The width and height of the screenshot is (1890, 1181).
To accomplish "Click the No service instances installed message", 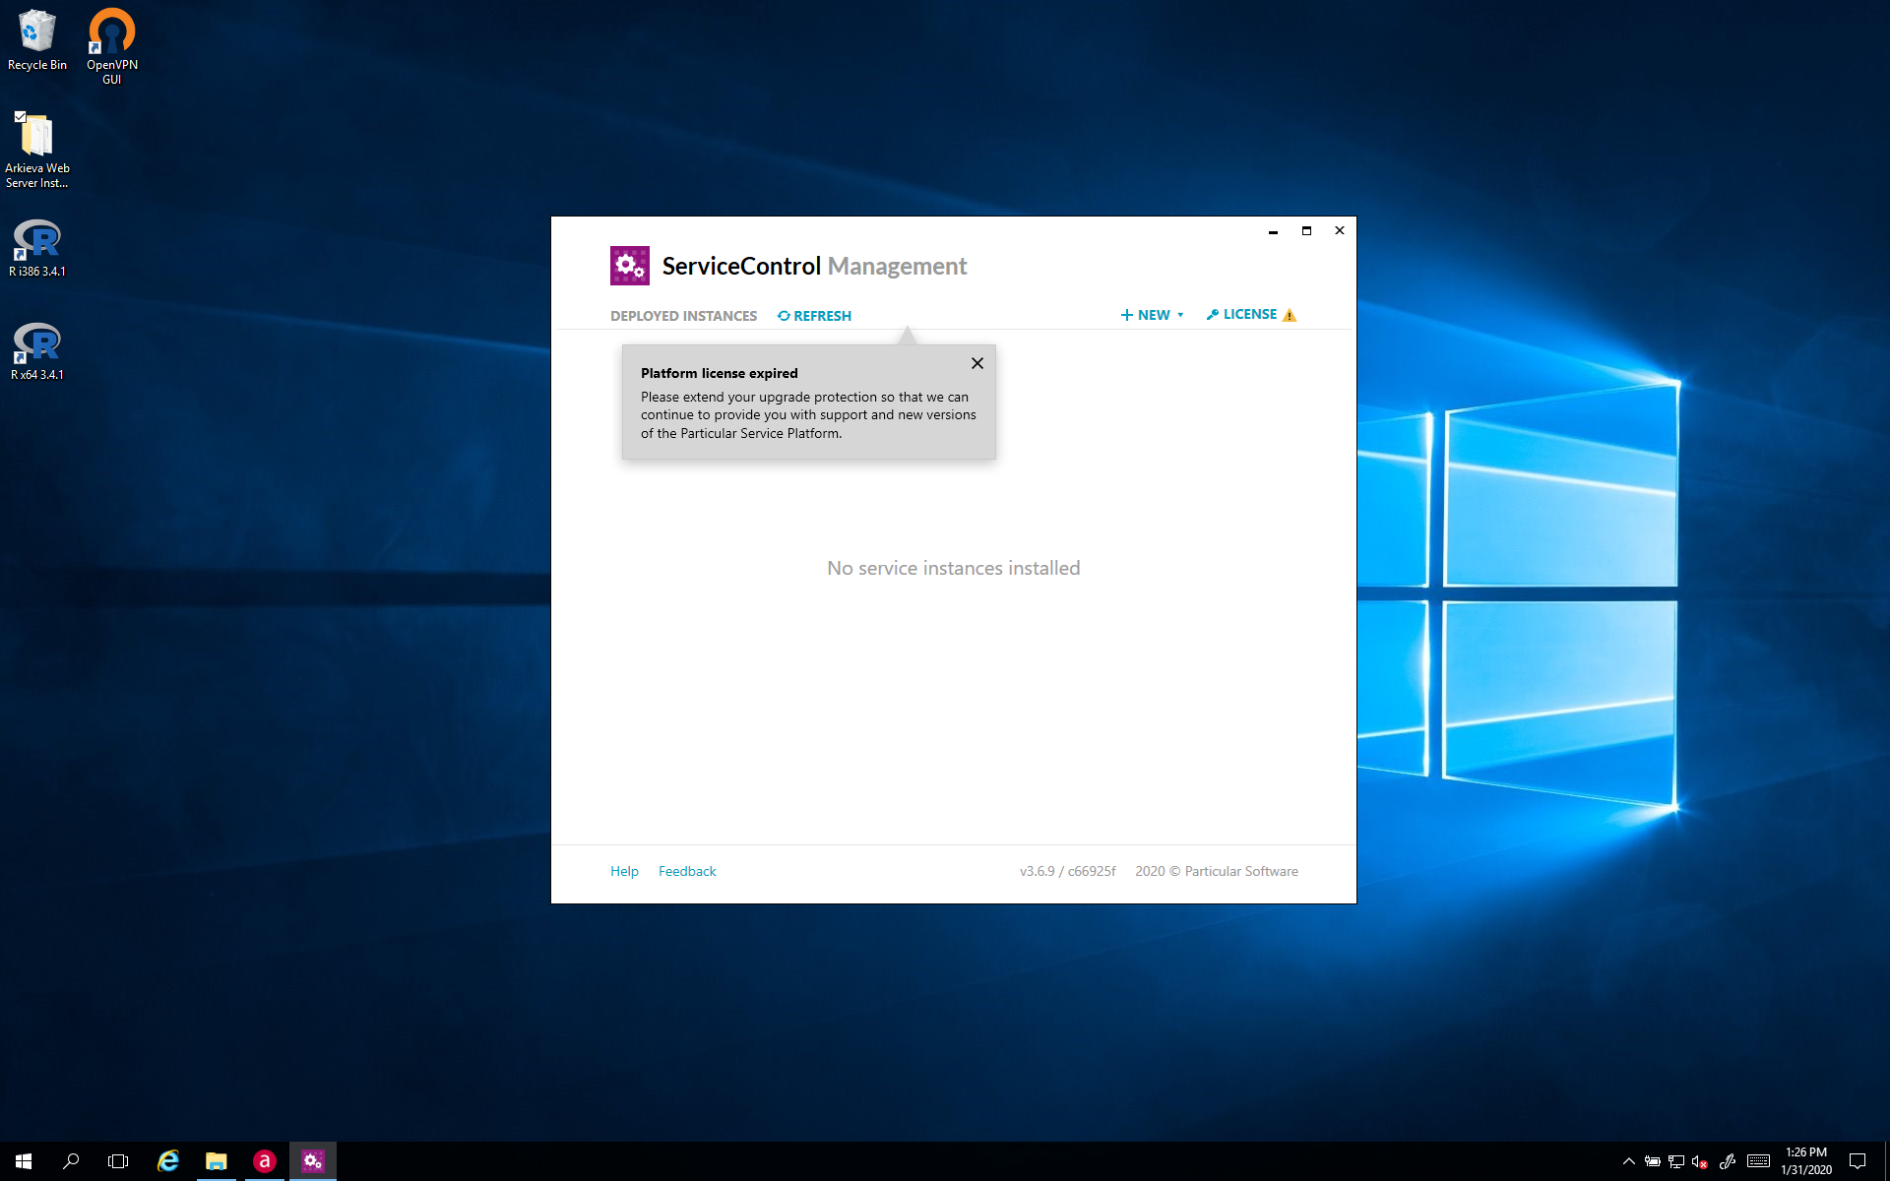I will 953,568.
